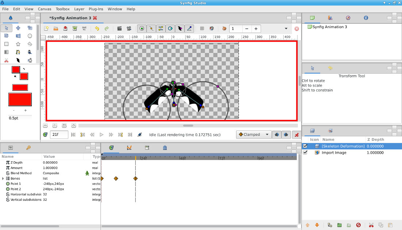The width and height of the screenshot is (402, 230).
Task: Open the Toolbox menu
Action: [x=62, y=9]
